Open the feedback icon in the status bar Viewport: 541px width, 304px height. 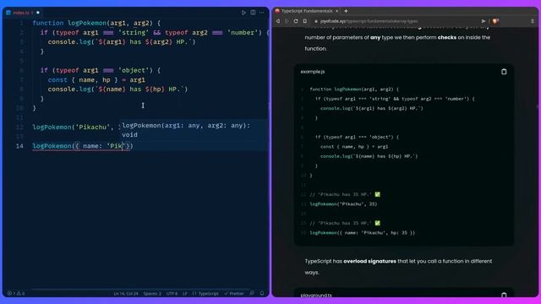tap(252, 293)
